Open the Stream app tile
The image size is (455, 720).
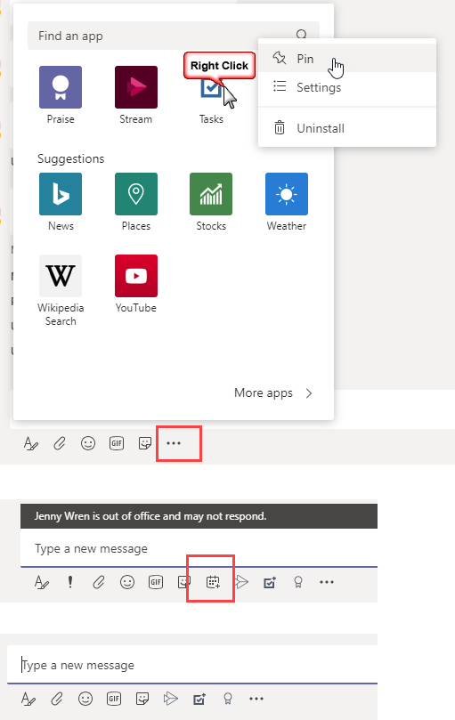pyautogui.click(x=136, y=87)
